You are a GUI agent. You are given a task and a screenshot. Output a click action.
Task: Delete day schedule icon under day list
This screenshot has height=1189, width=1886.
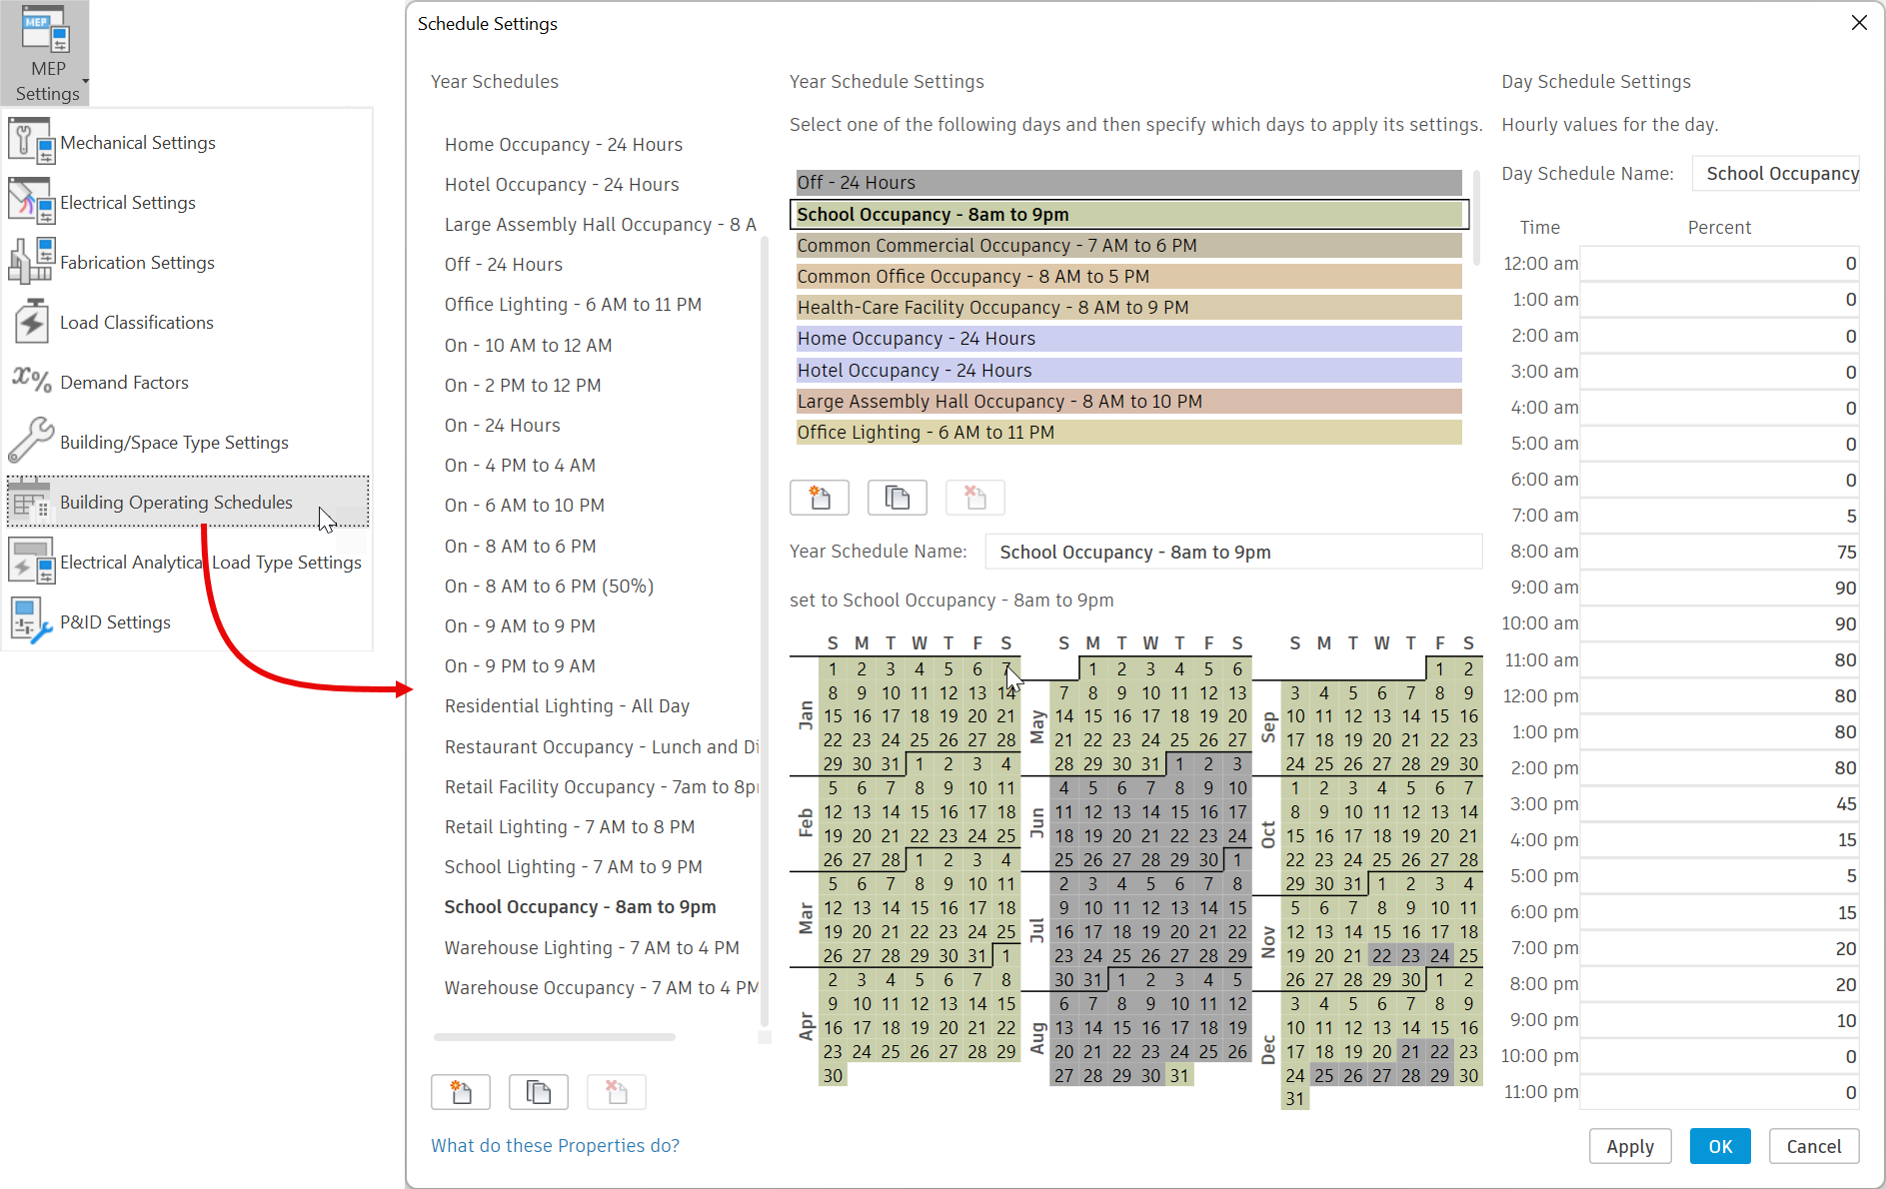point(975,498)
